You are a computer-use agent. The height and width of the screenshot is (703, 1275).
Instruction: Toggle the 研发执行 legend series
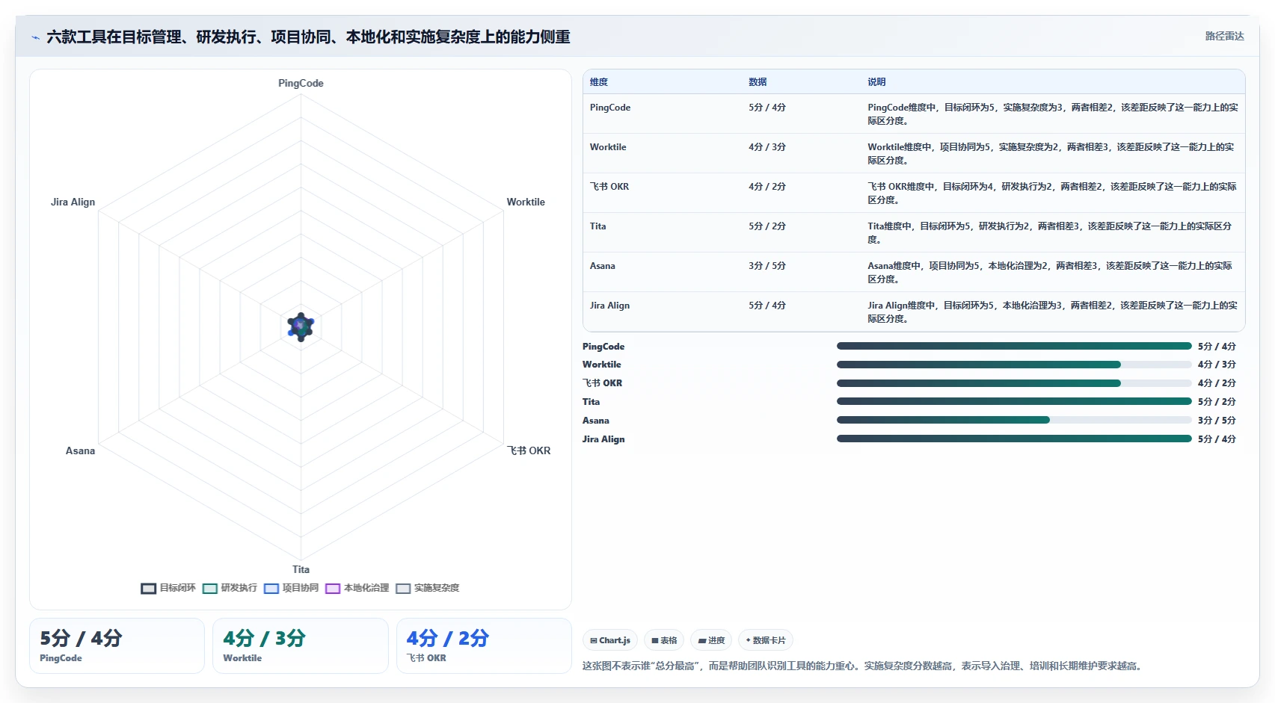coord(230,588)
